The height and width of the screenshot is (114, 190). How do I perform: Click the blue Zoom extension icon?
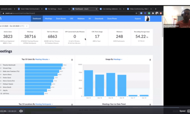(x=141, y=13)
